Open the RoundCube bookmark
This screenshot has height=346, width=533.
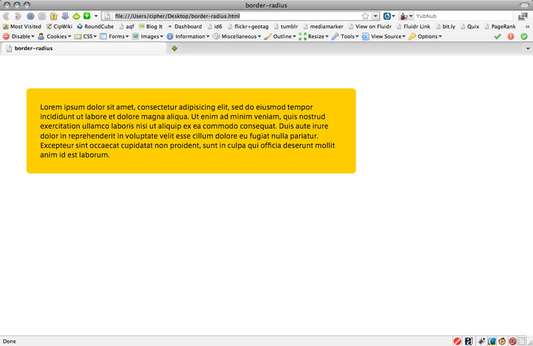pos(95,27)
